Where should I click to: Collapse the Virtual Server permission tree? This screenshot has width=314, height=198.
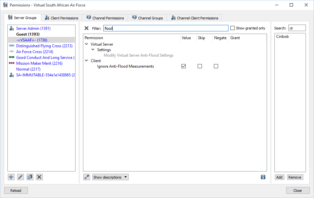click(x=86, y=44)
